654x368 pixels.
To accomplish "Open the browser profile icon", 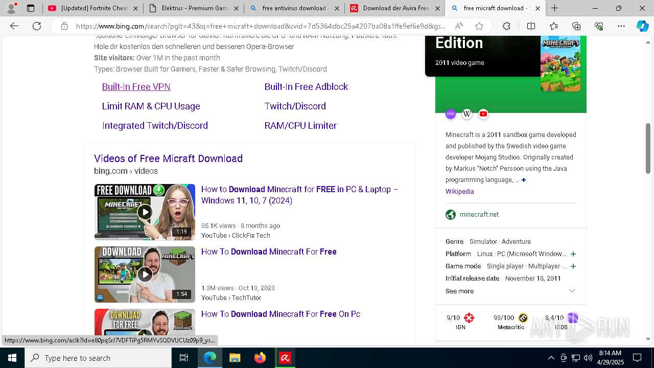I will click(x=11, y=8).
